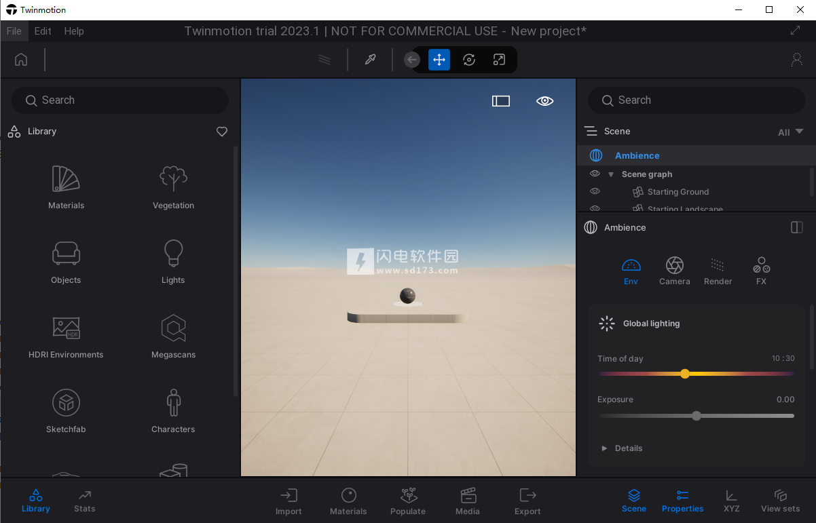Toggle the viewport split layout icon

click(x=501, y=101)
